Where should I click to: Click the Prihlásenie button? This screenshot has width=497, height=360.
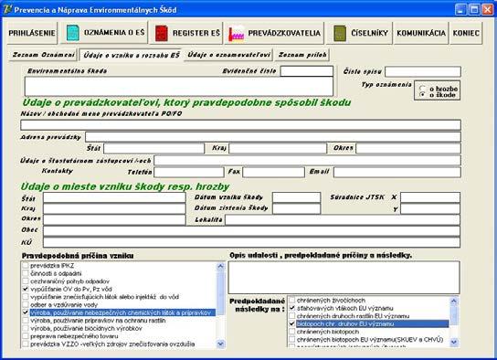(32, 33)
